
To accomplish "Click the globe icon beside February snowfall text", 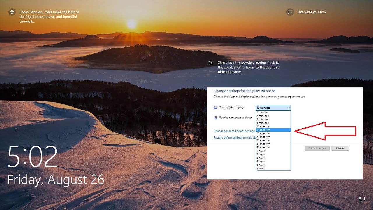I will pyautogui.click(x=12, y=12).
